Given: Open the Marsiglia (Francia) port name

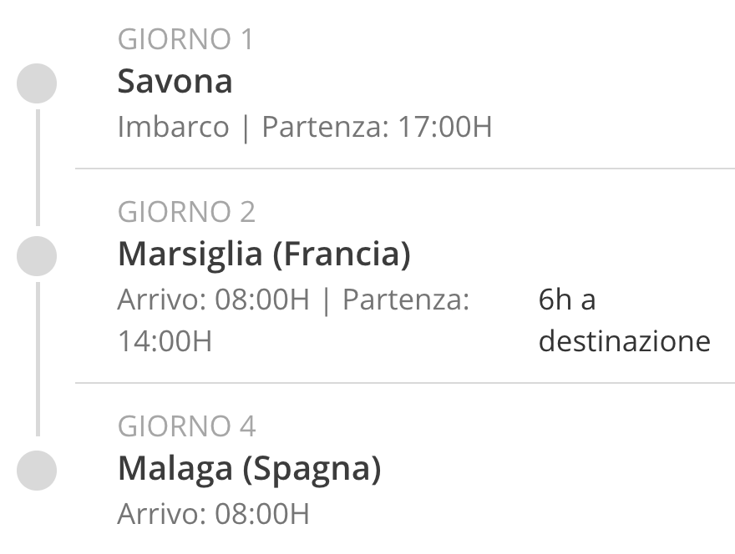Looking at the screenshot, I should 264,254.
